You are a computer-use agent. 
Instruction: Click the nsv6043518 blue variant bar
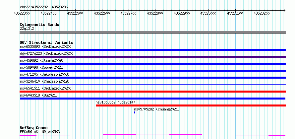point(152,99)
